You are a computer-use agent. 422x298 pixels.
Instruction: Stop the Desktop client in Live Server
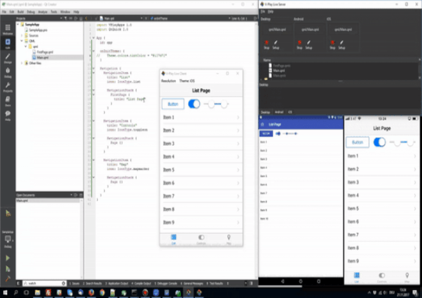pos(266,43)
